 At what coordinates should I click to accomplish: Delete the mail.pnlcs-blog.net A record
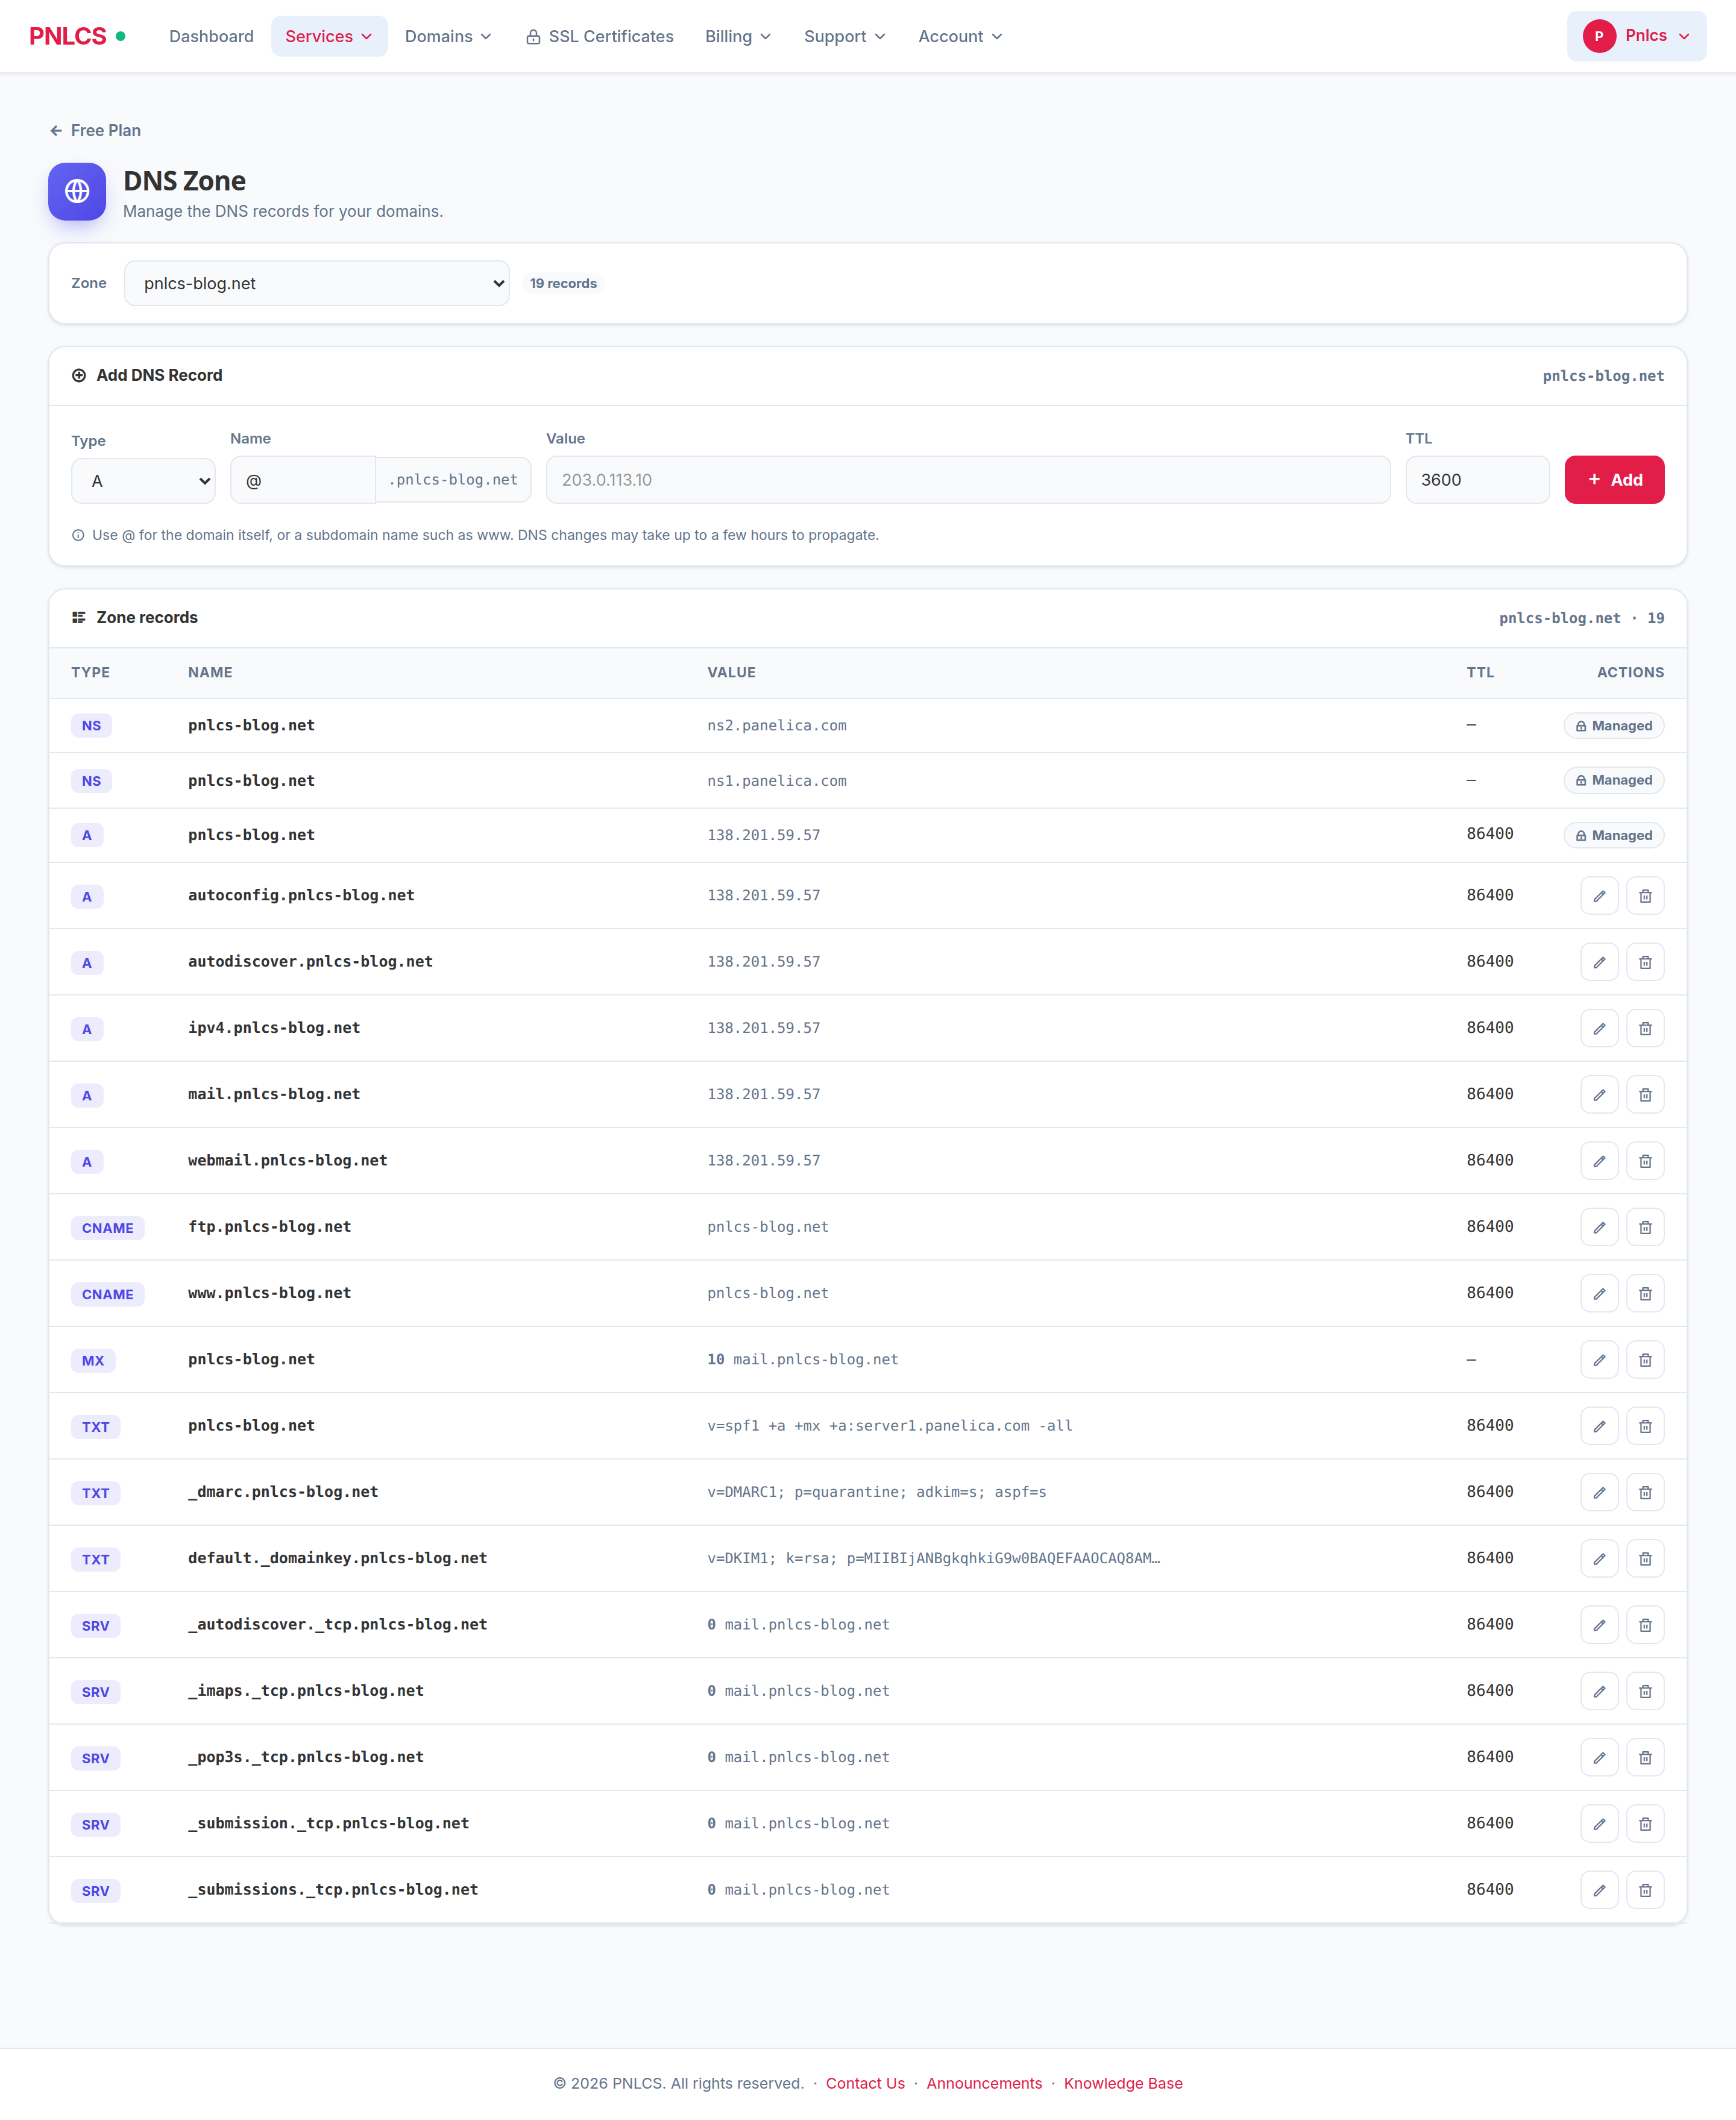click(1645, 1094)
